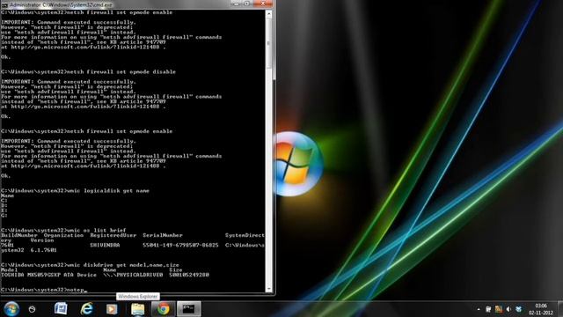
Task: Click the SerialNumber column header
Action: point(163,235)
